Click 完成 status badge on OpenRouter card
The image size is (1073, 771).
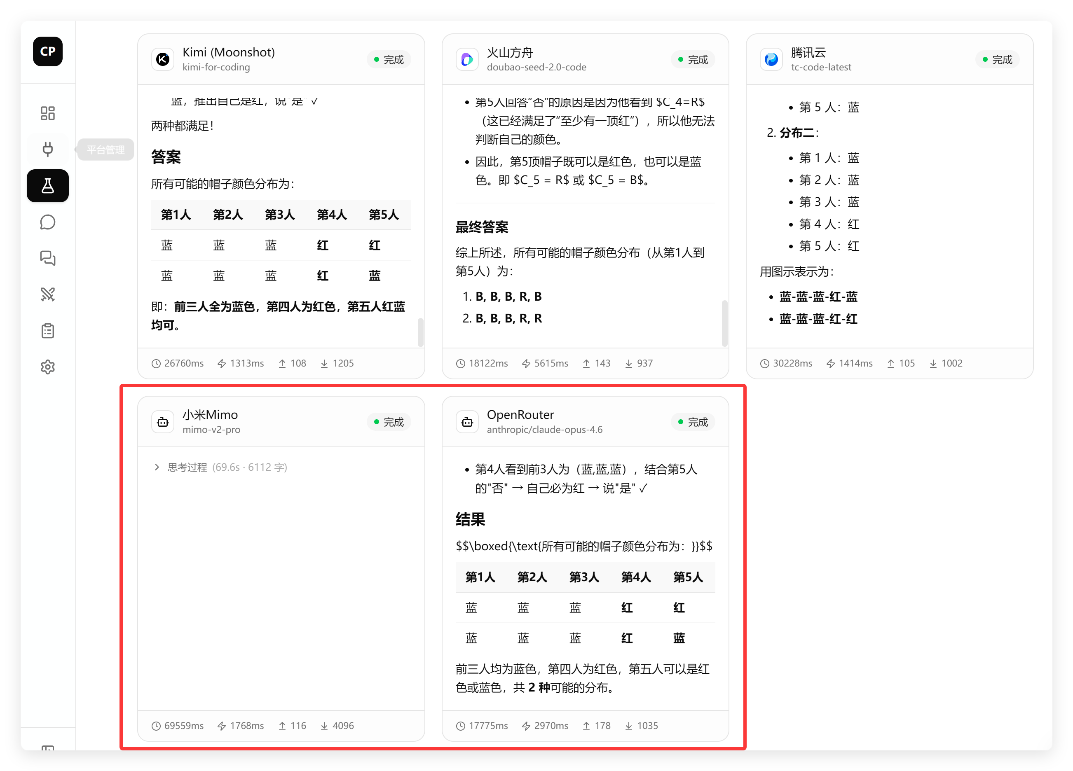(x=693, y=422)
